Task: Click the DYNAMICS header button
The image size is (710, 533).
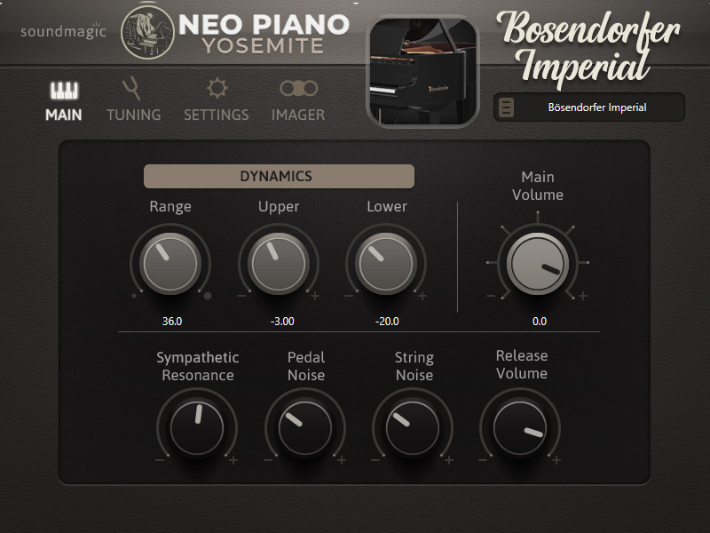Action: [x=279, y=176]
